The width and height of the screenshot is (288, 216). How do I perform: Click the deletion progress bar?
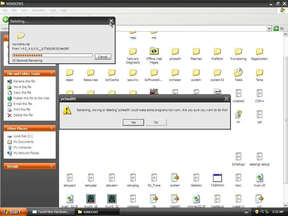tap(52, 55)
